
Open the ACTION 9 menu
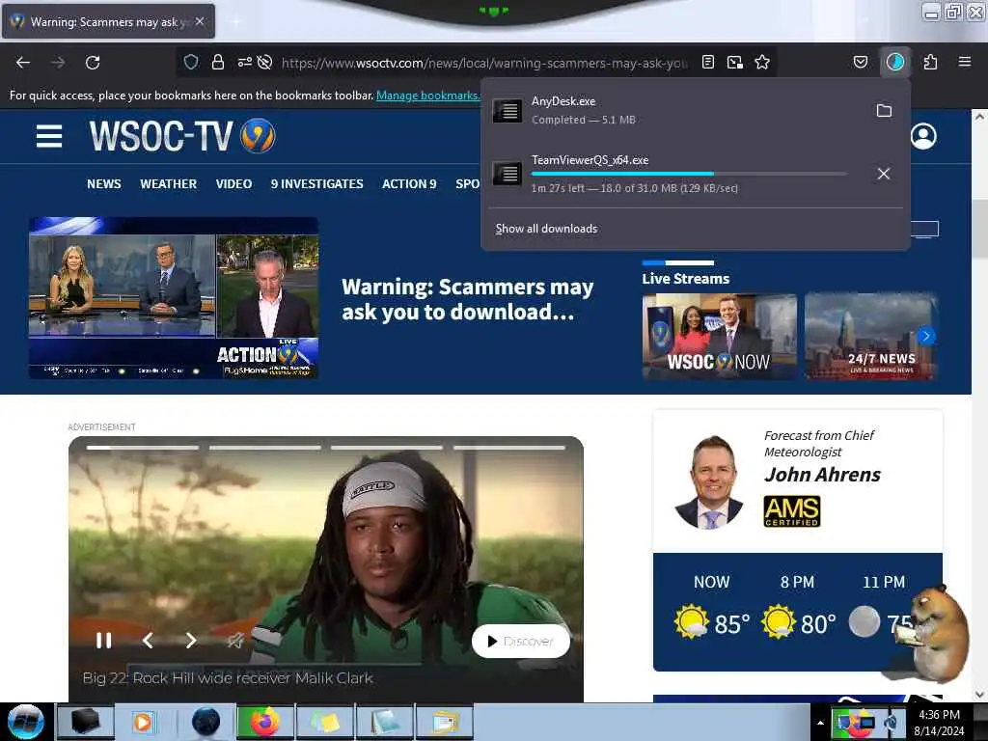[x=409, y=184]
